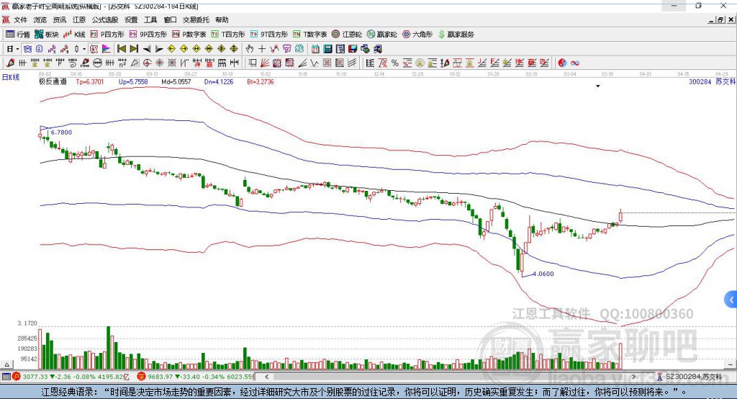The image size is (737, 399).
Task: Open the P数字表 tool
Action: [189, 35]
